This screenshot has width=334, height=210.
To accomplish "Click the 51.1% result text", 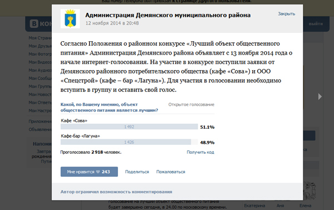I will [x=207, y=127].
